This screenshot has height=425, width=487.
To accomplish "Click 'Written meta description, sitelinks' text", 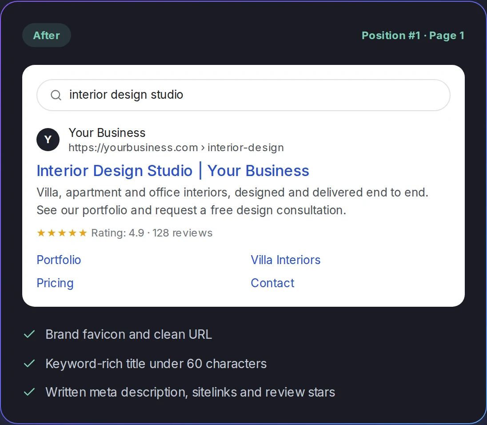I will [190, 392].
